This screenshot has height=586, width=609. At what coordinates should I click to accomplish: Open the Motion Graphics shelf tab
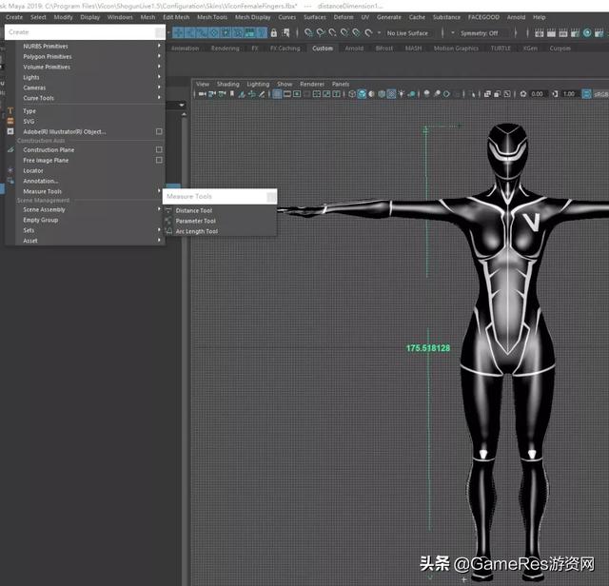pos(456,49)
